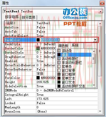Switch to the 按字母序 tab
The image size is (106, 117).
[12, 17]
